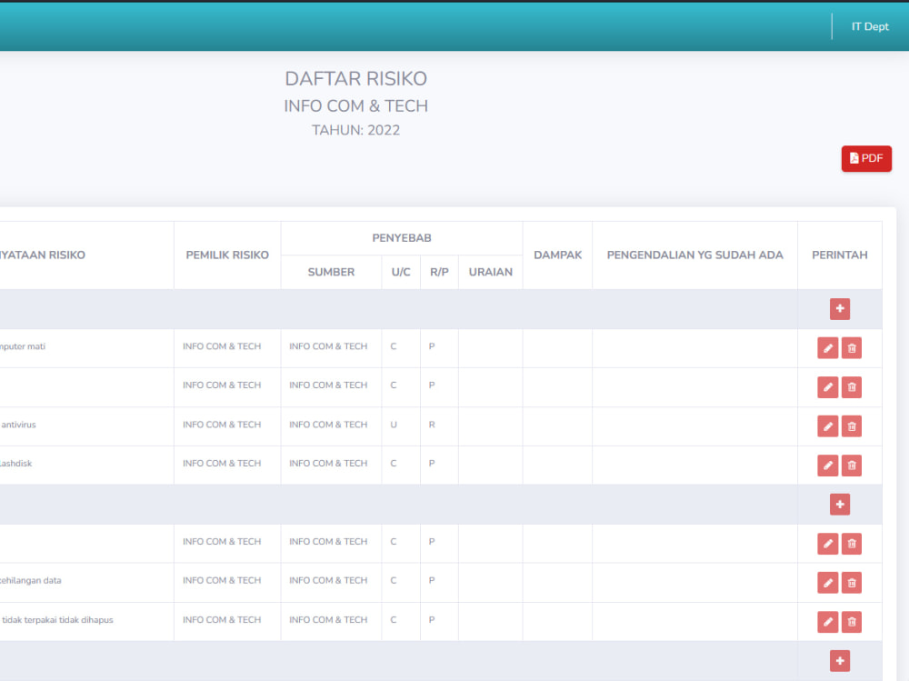This screenshot has width=909, height=681.
Task: Click the R/P sub-header
Action: [x=439, y=272]
